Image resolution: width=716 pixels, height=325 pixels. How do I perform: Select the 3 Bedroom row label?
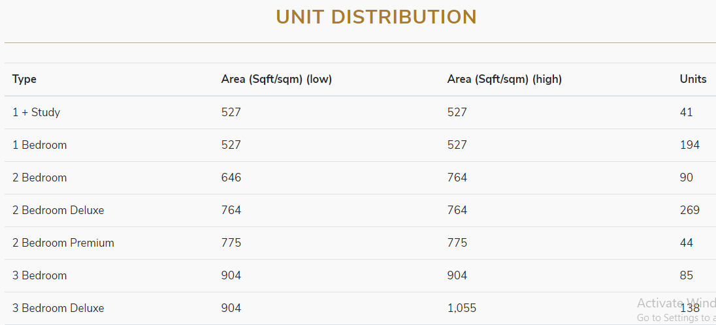tap(39, 275)
